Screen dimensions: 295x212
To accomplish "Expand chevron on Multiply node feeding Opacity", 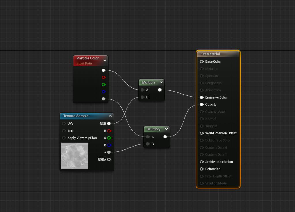I will click(166, 129).
